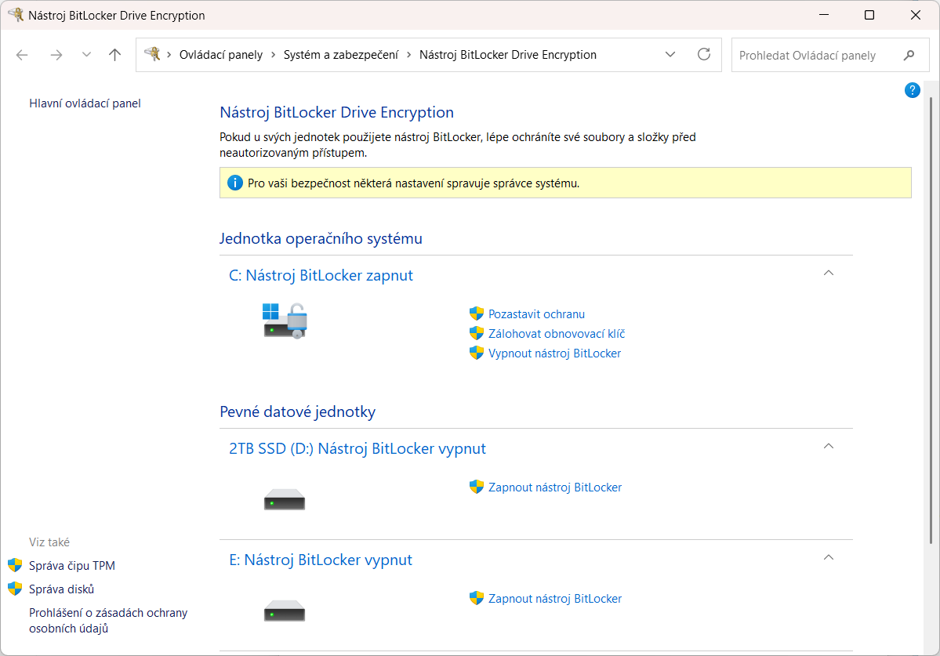Open recent locations dropdown next to forward arrow

86,55
